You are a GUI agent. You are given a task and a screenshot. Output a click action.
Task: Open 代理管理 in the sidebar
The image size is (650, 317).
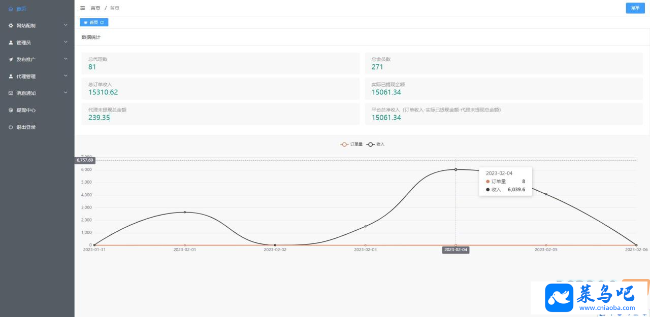click(37, 76)
